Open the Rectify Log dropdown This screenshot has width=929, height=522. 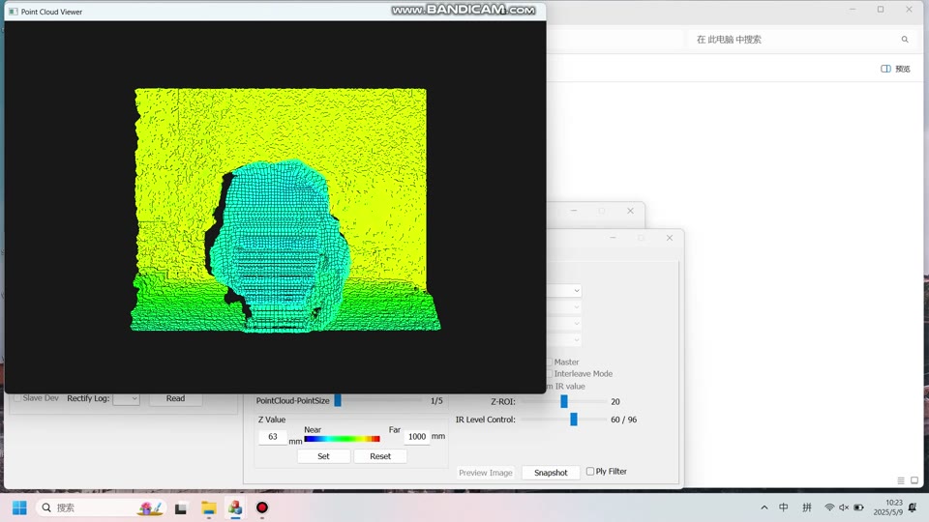[x=126, y=398]
